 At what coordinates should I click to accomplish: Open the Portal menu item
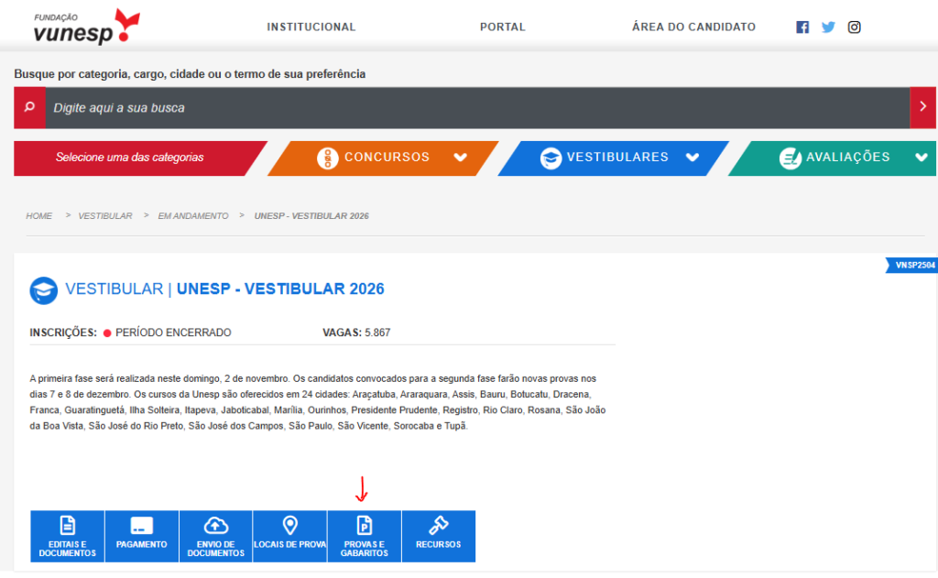502,27
